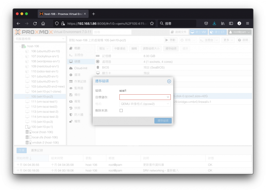Close the host-106 Proxmox tab
266x191 pixels.
point(85,14)
